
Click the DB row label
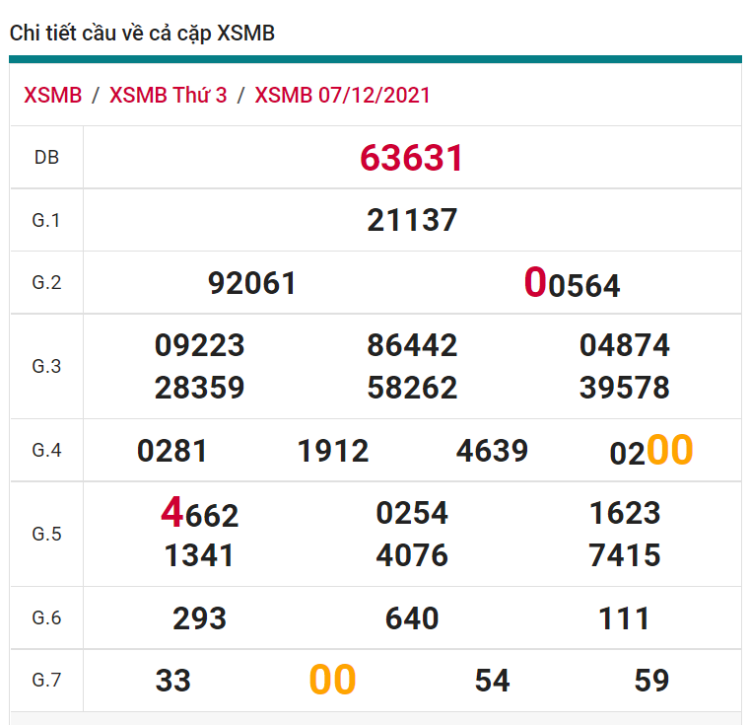[46, 158]
